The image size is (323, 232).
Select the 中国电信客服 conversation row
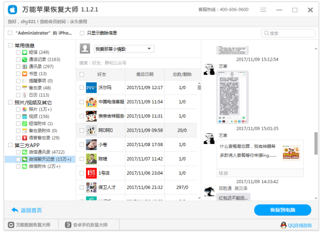point(136,102)
